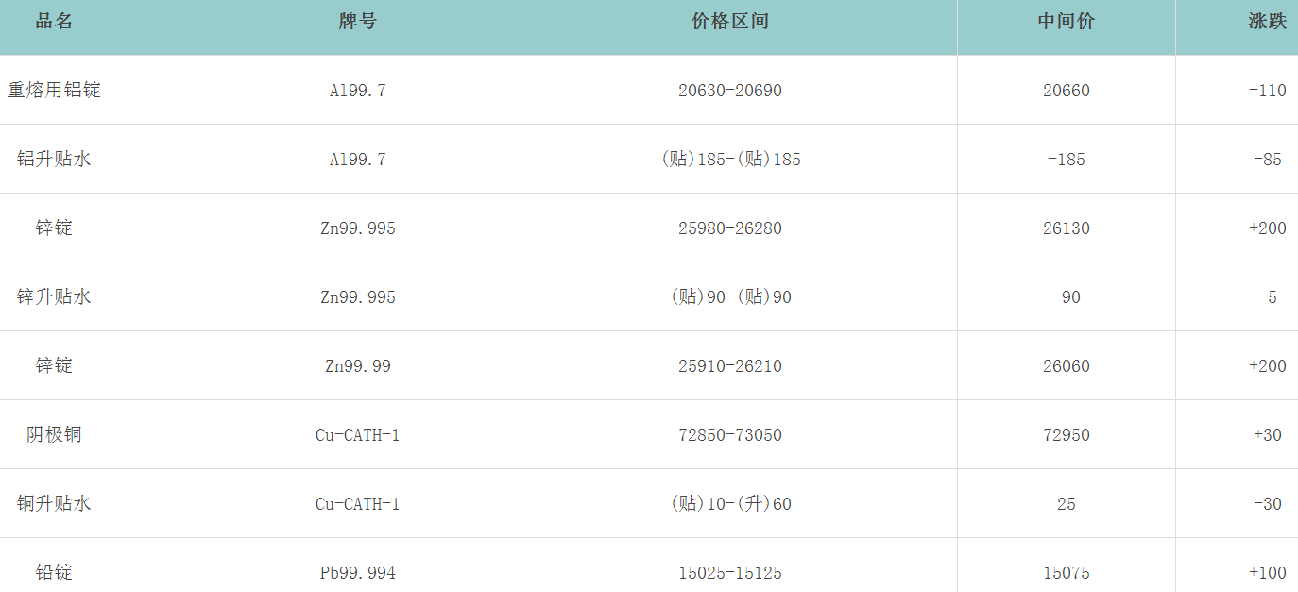Click the middle price 15075

(1066, 573)
